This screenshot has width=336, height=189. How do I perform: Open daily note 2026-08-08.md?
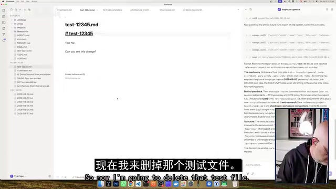[x=25, y=94]
